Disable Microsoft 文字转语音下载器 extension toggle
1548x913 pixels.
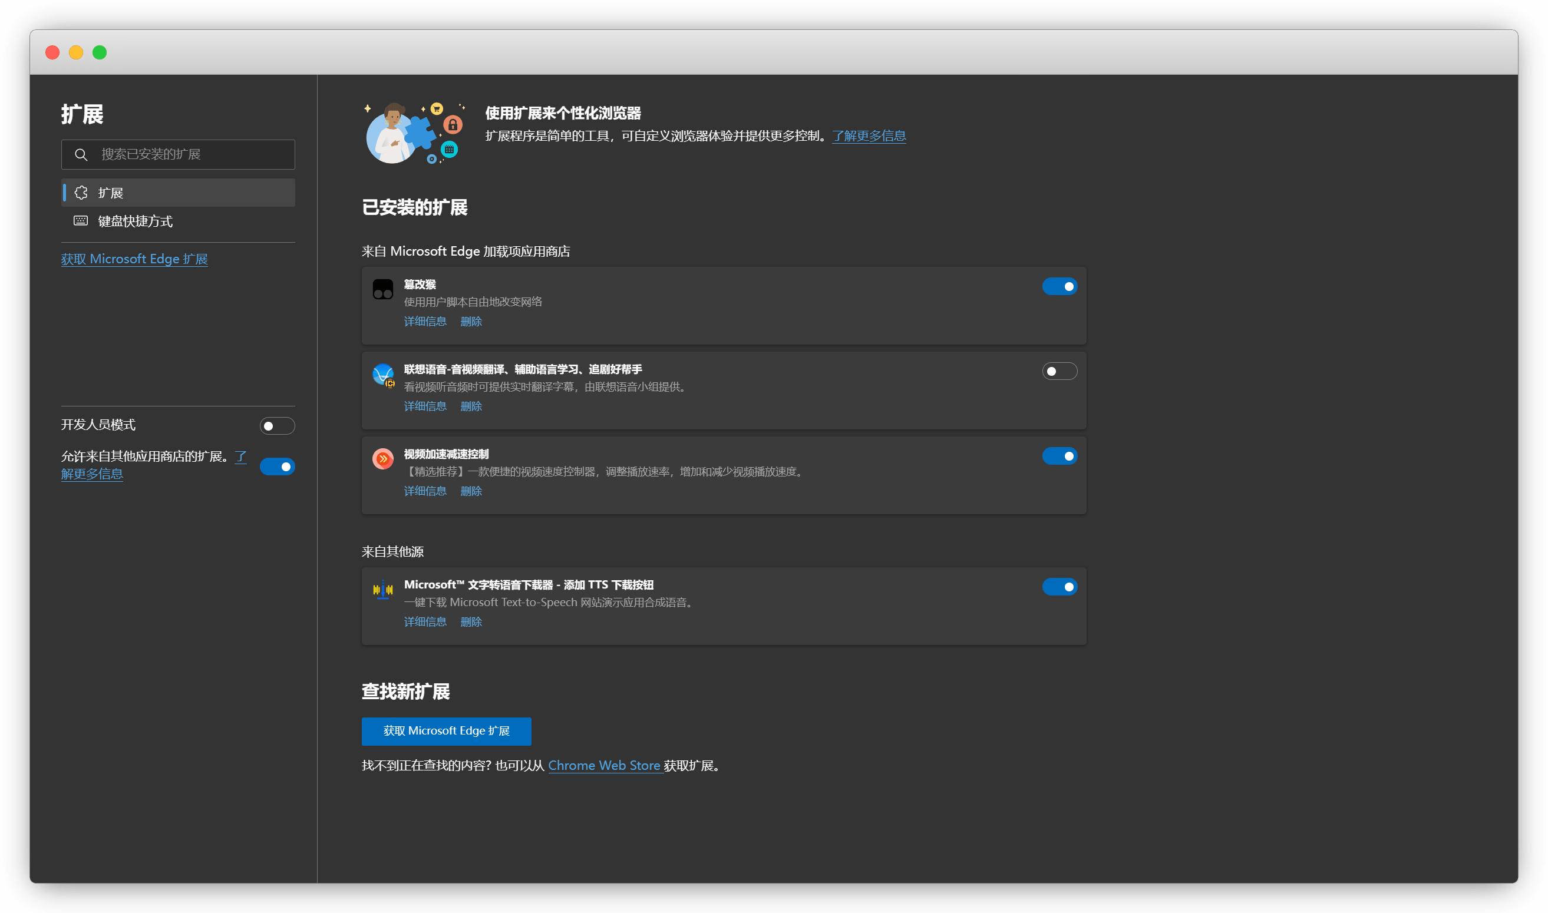point(1059,587)
